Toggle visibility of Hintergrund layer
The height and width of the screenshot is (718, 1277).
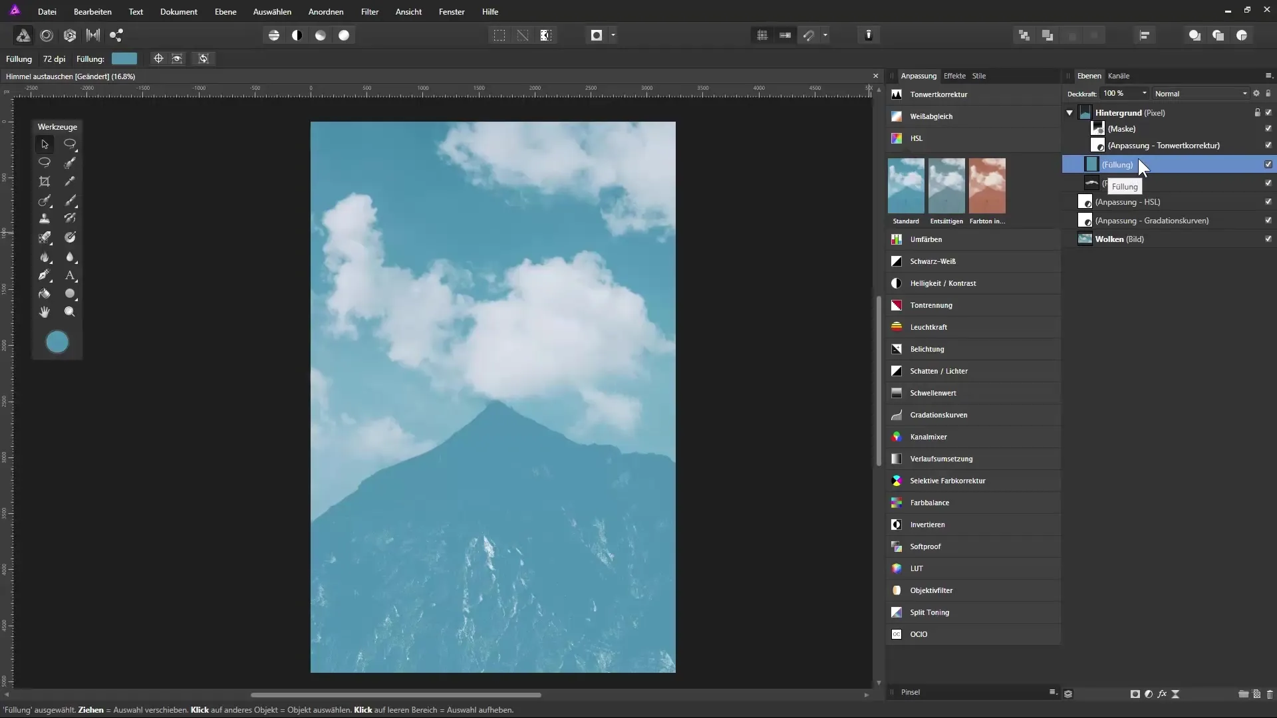(1268, 113)
